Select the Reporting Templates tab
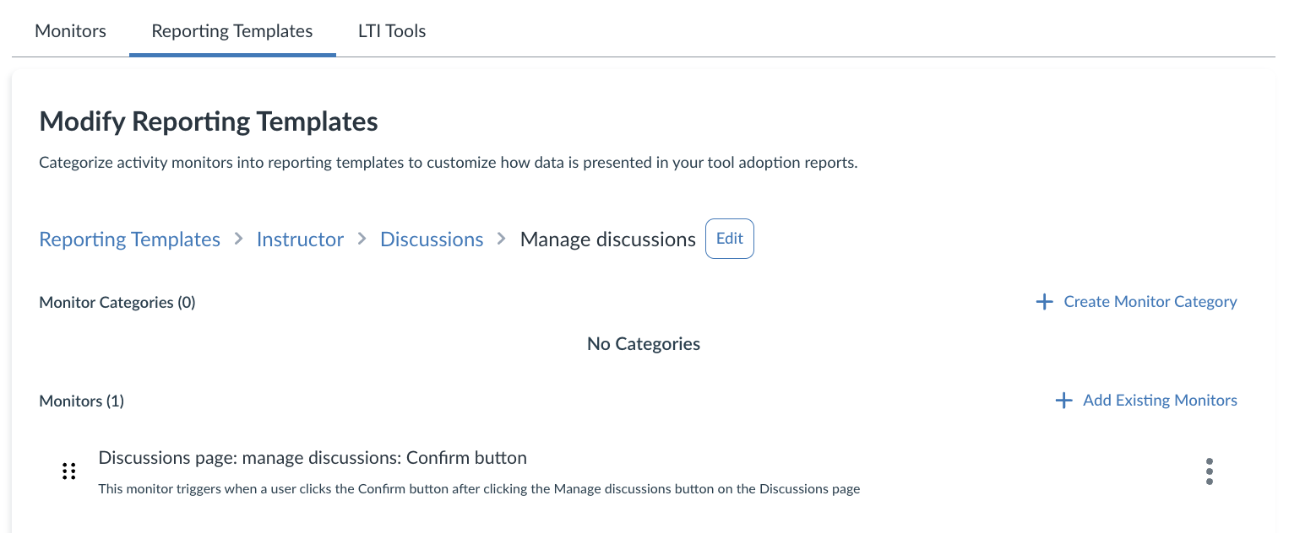Screen dimensions: 1289x533 [232, 31]
